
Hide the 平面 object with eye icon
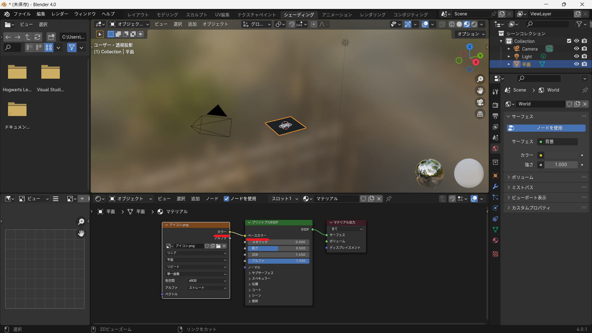[x=576, y=64]
